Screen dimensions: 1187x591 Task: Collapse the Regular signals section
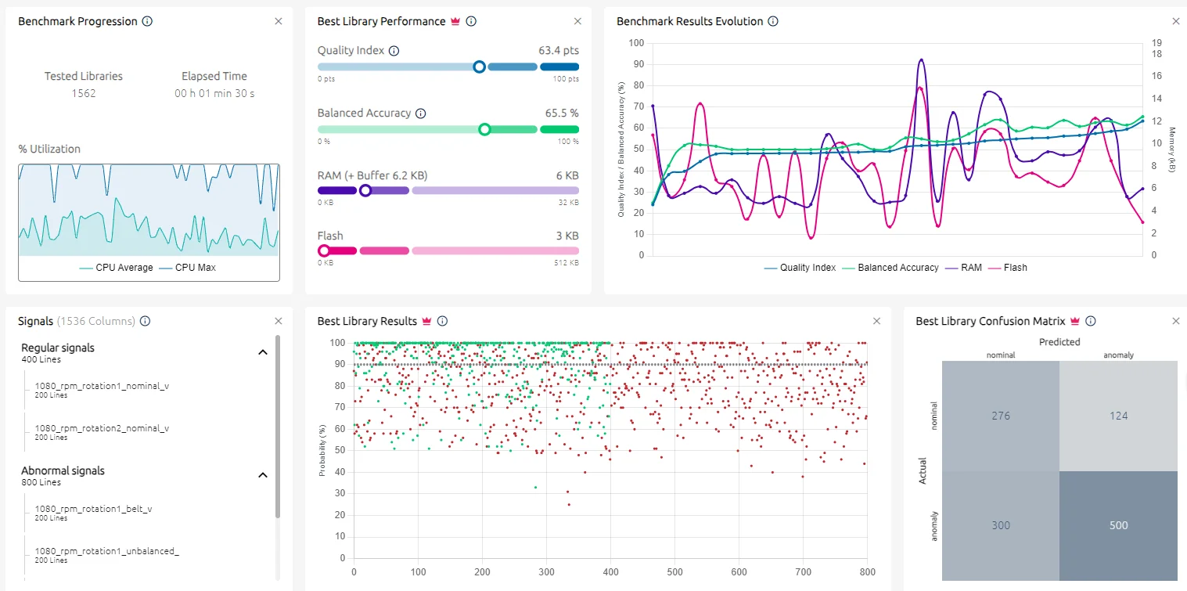coord(263,352)
